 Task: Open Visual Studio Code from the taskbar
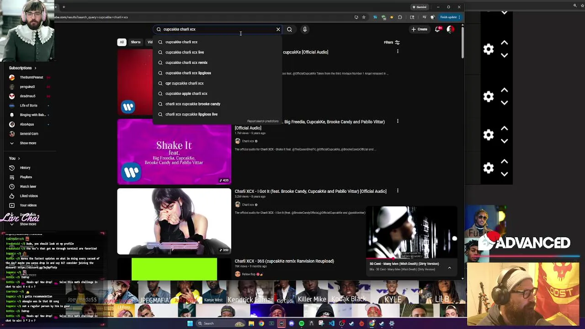[332, 324]
